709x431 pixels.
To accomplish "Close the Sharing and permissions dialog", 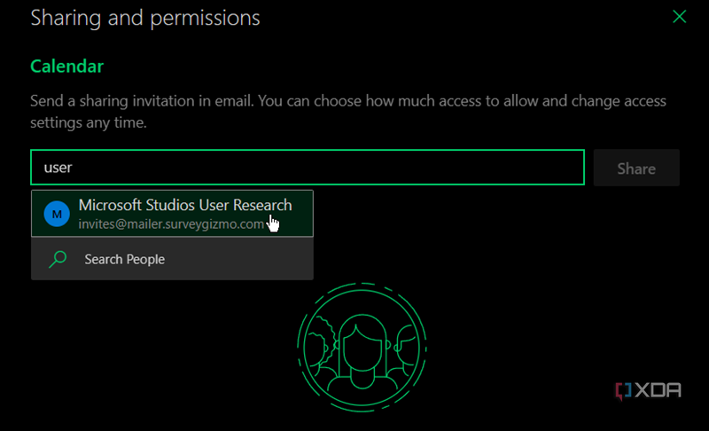I will click(x=679, y=17).
